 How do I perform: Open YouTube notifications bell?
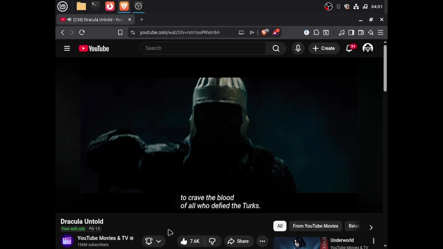click(349, 48)
